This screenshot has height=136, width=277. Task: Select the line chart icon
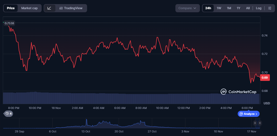[x=50, y=8]
